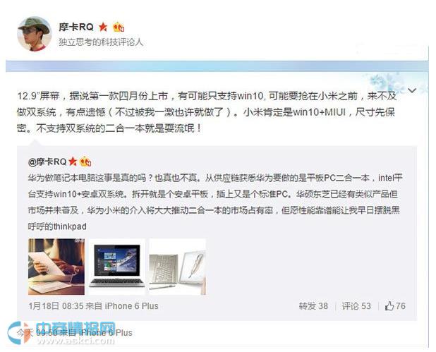Click the orange membership badge in the header
The image size is (436, 352).
click(119, 27)
